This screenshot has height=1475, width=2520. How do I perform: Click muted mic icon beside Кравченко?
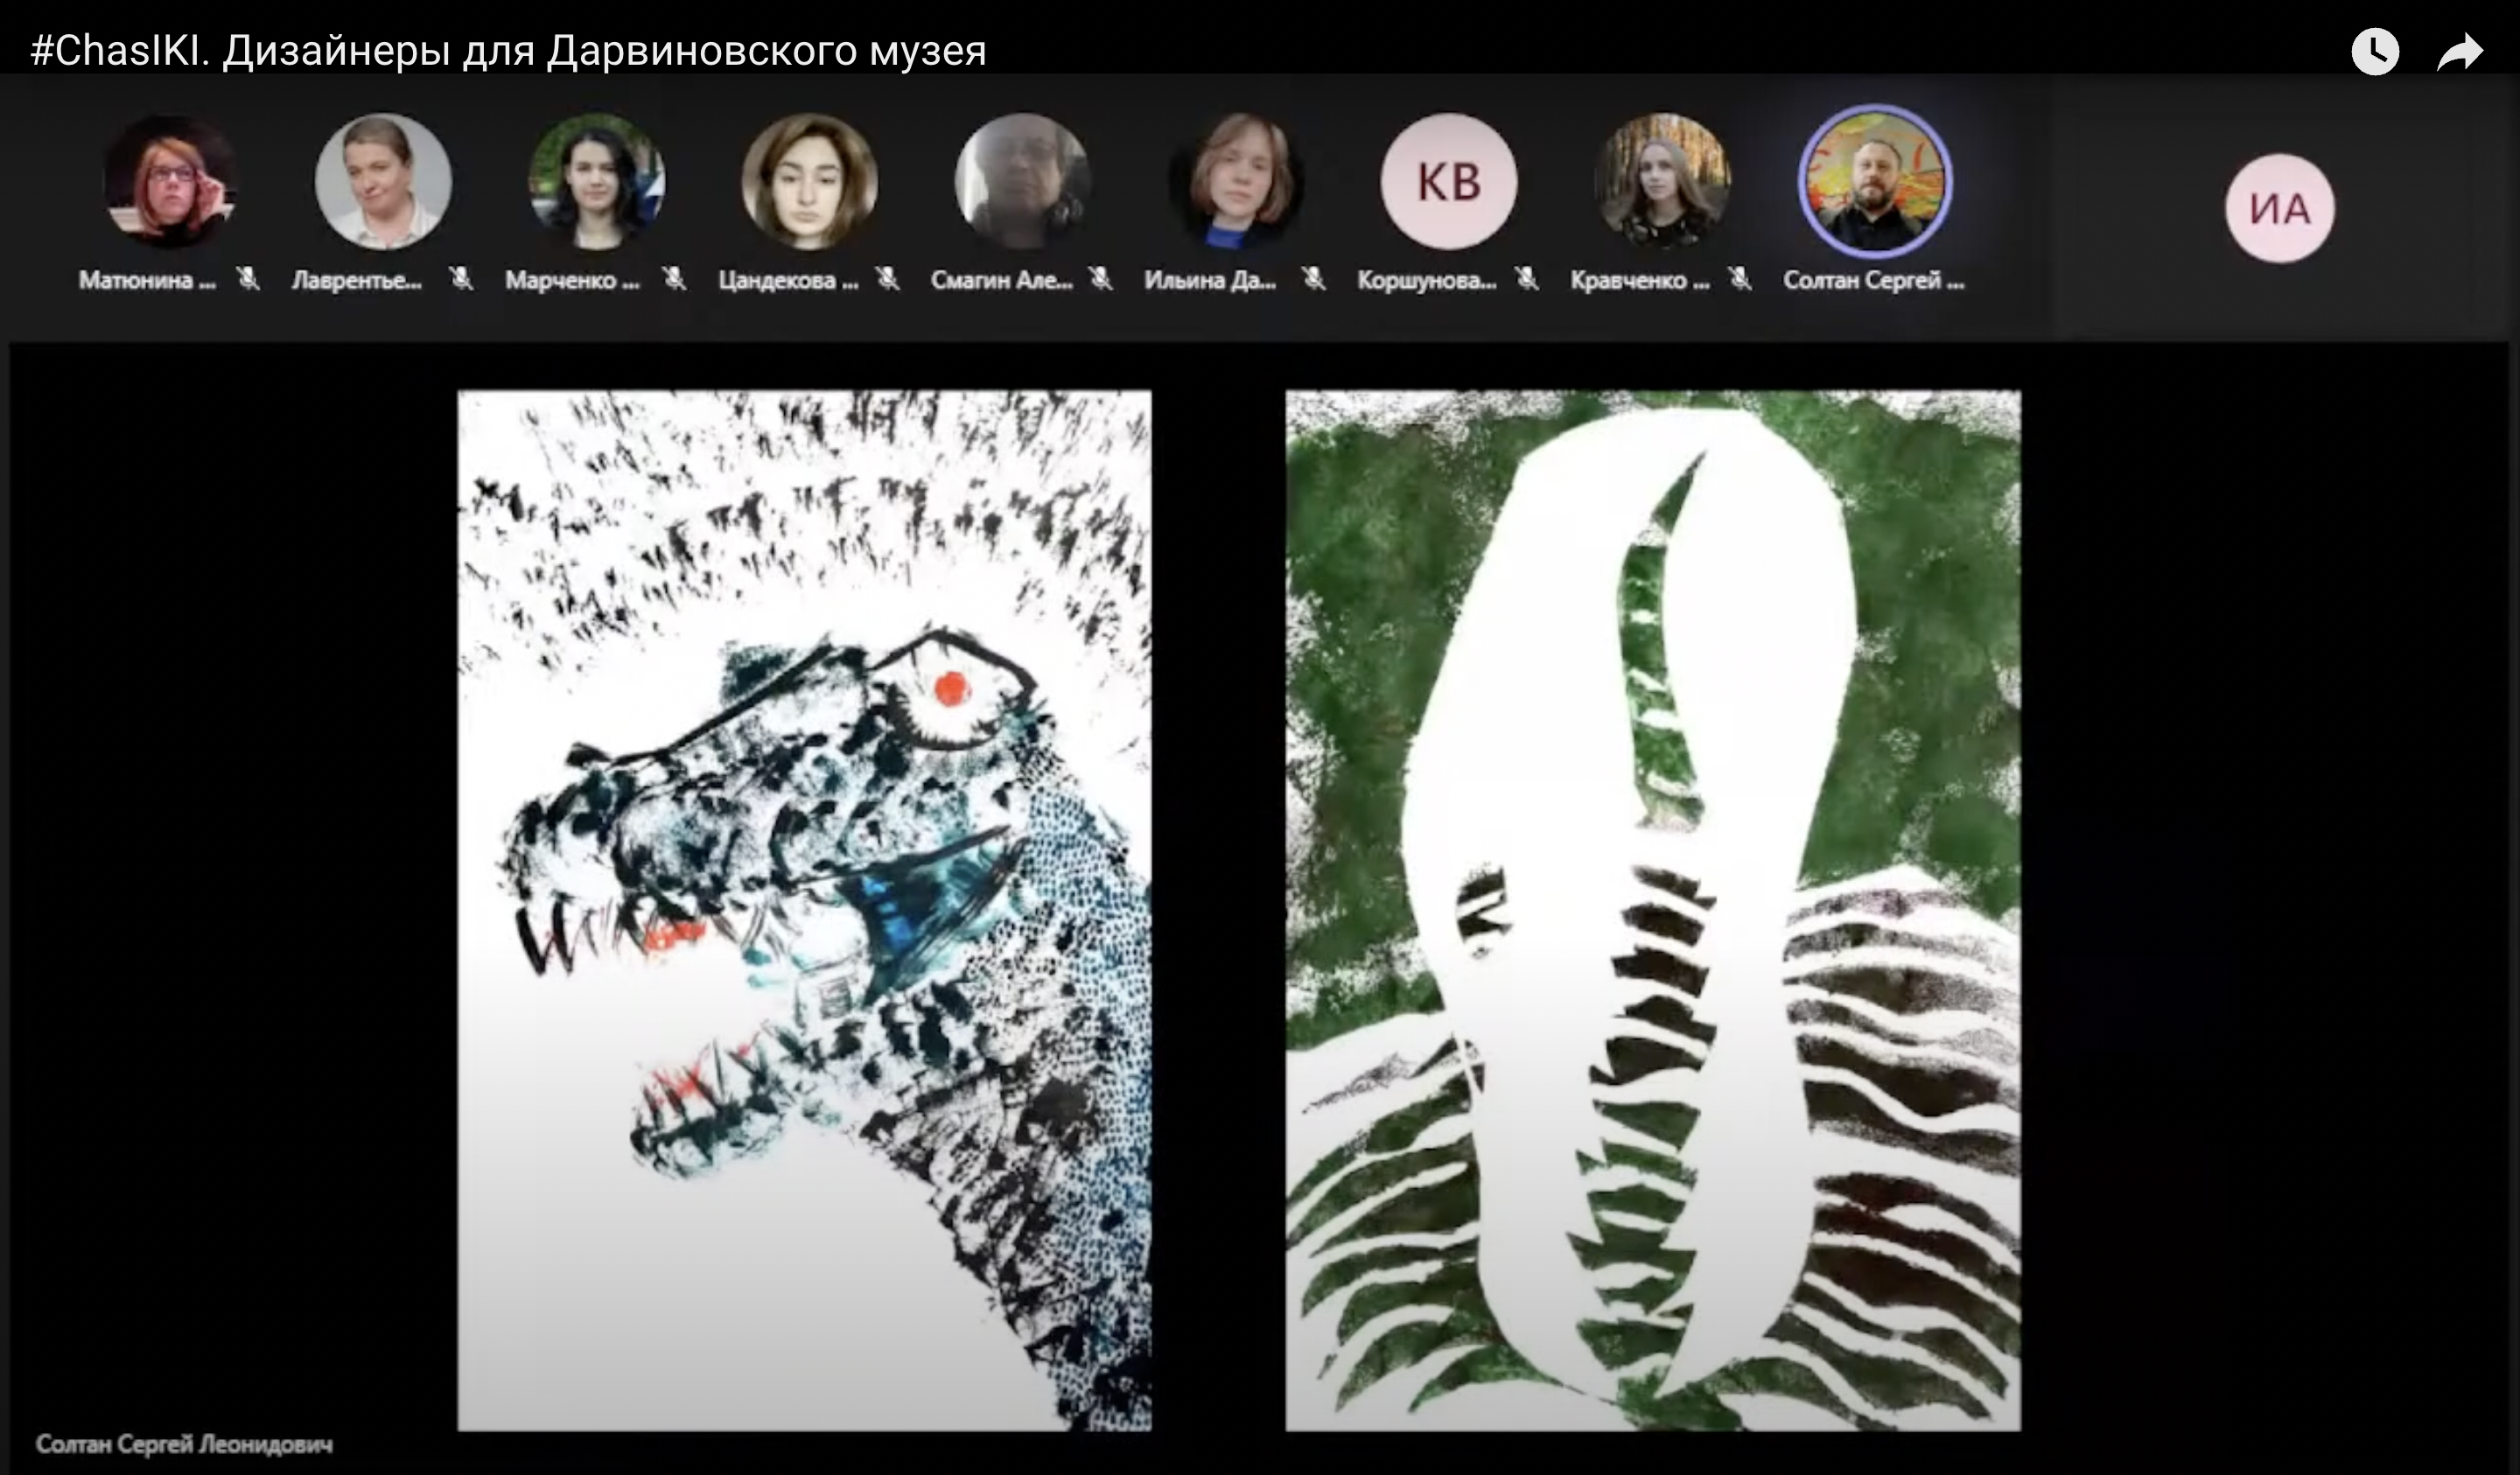pos(1739,279)
